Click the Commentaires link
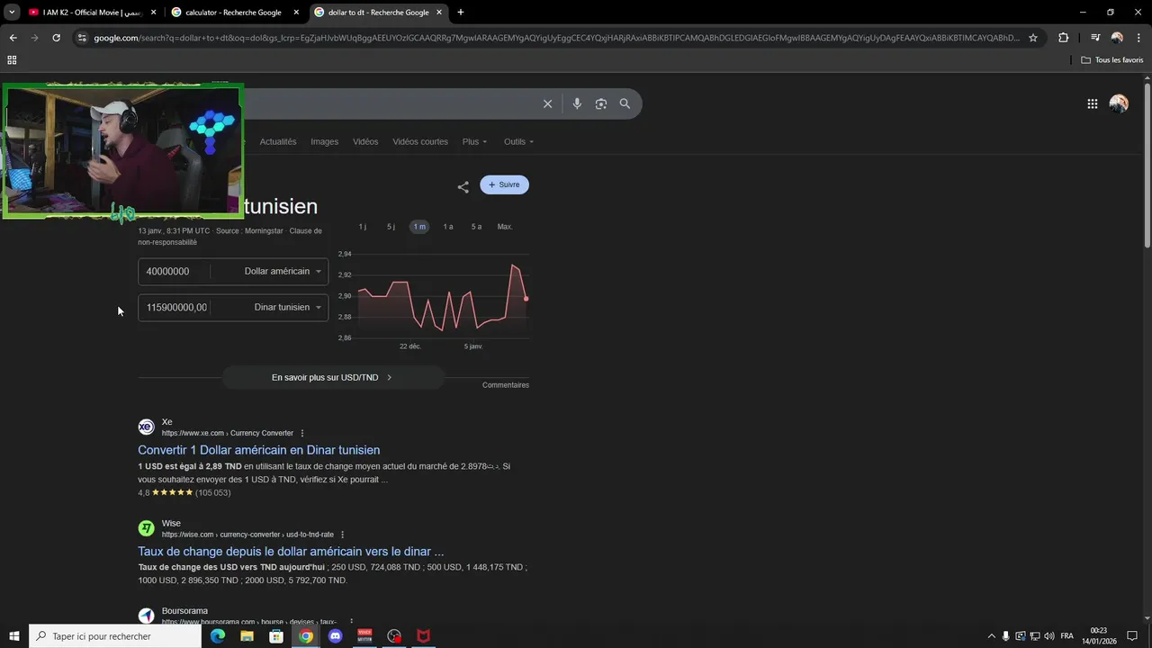 point(506,385)
